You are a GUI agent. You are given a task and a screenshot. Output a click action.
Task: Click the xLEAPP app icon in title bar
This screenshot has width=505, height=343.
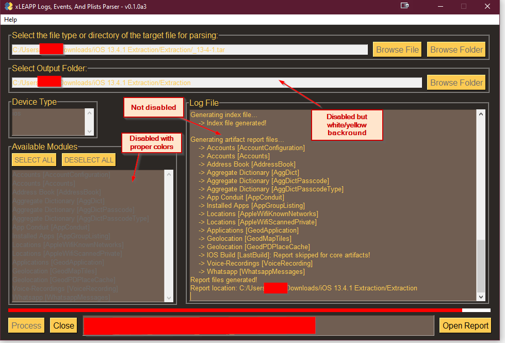8,6
